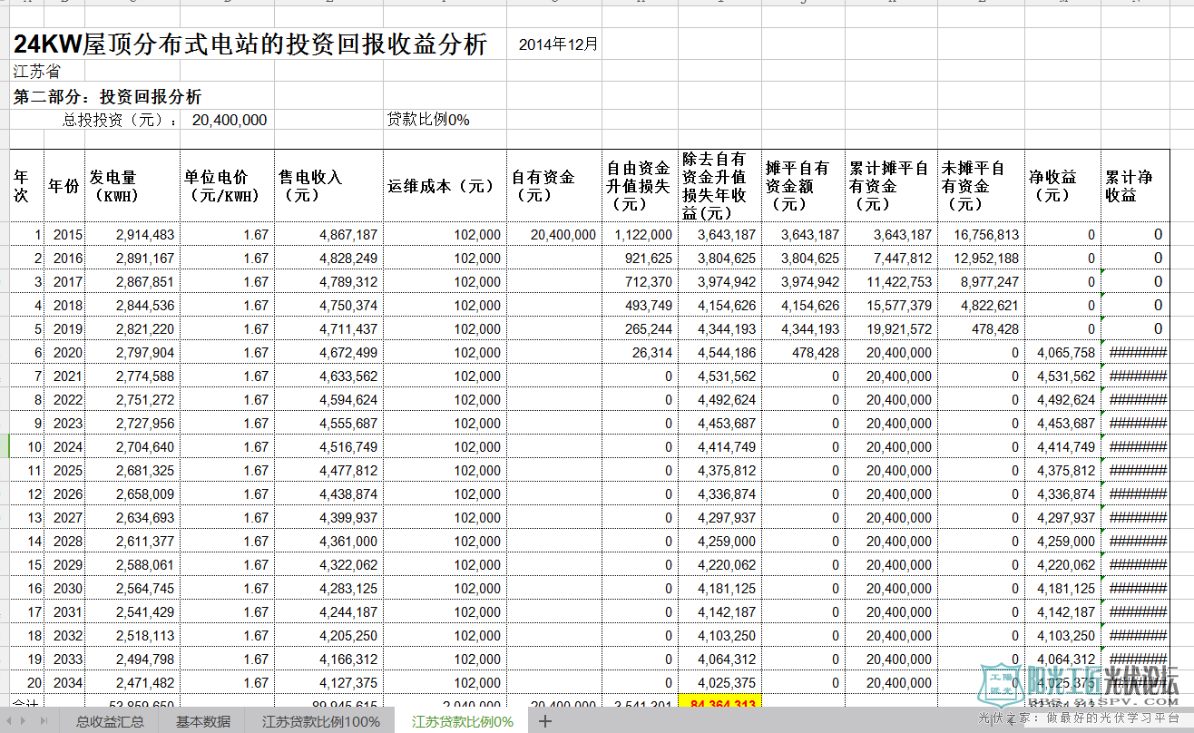Select sales income value 4,361,000
Viewport: 1194px width, 733px height.
pos(328,541)
